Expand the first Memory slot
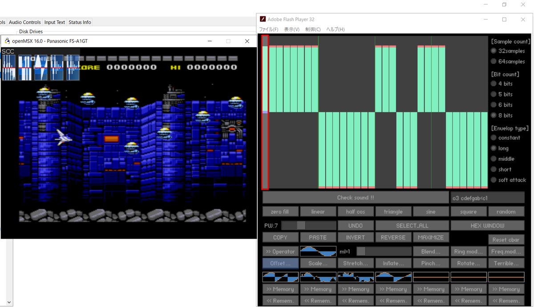The height and width of the screenshot is (307, 534). tap(280, 289)
